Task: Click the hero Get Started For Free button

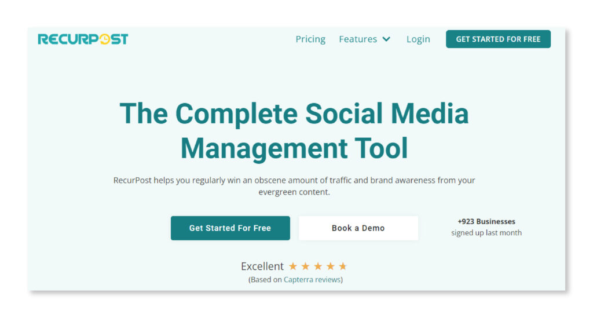Action: [230, 228]
